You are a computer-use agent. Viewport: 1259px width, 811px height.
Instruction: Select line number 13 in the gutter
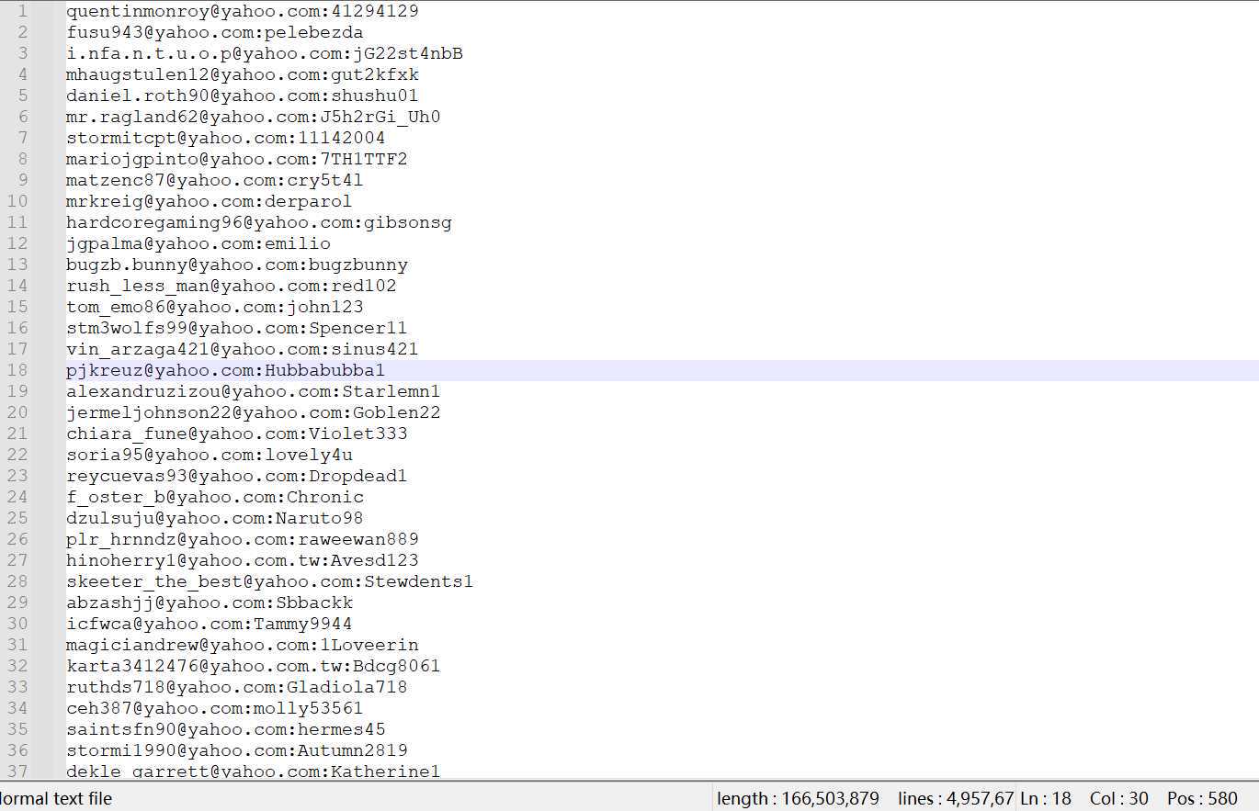click(x=17, y=265)
